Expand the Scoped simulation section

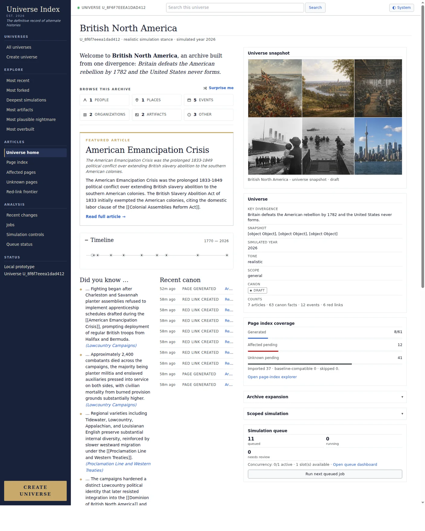coord(325,414)
